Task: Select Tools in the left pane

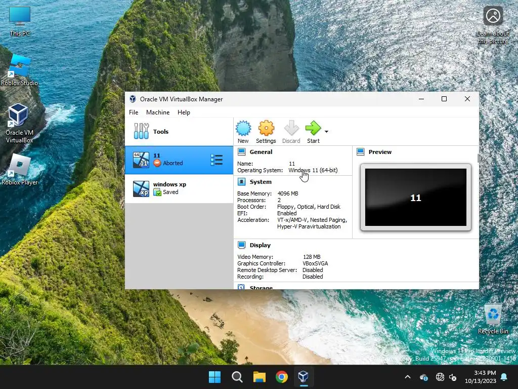Action: (x=179, y=132)
